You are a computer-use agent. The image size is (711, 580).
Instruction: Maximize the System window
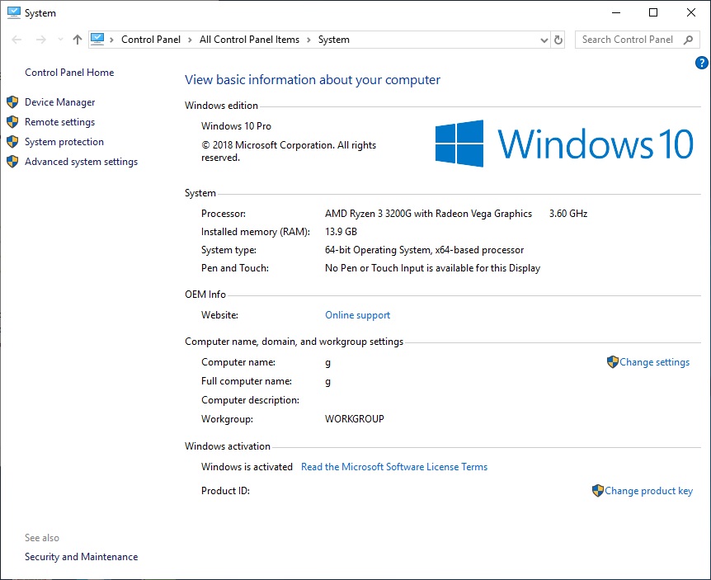click(653, 12)
